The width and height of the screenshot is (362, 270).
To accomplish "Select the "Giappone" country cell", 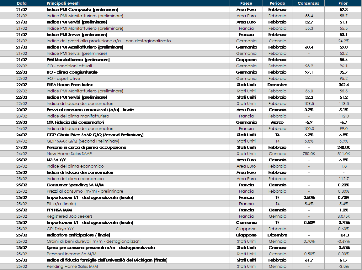I will [x=246, y=229].
